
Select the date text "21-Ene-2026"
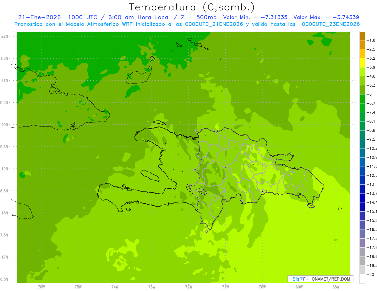pos(39,17)
